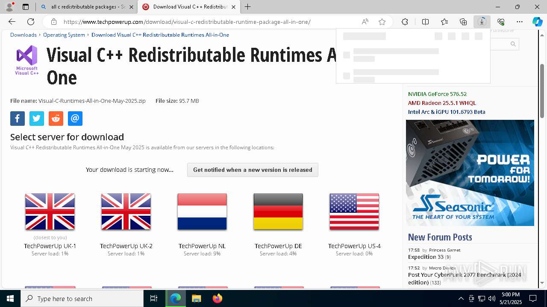Viewport: 547px width, 307px height.
Task: Share page via Reddit icon
Action: coord(56,119)
